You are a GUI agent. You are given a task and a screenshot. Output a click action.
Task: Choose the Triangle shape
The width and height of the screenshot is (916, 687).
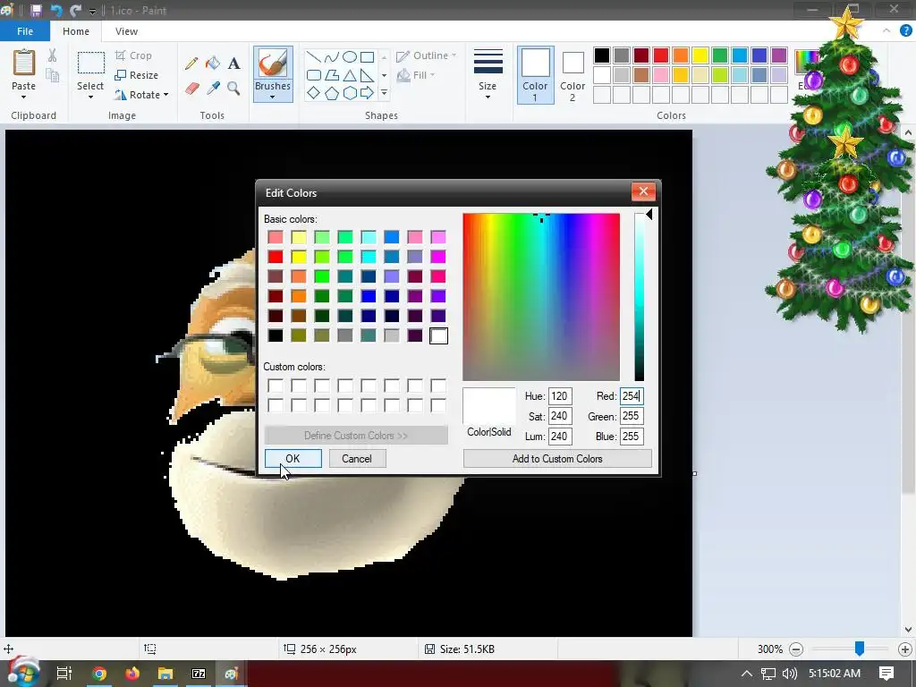350,75
